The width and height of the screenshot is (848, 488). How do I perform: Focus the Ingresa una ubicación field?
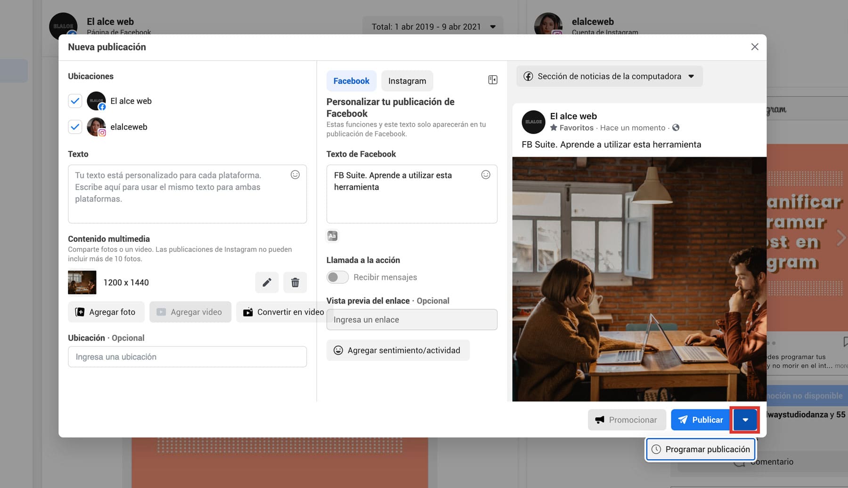tap(187, 357)
